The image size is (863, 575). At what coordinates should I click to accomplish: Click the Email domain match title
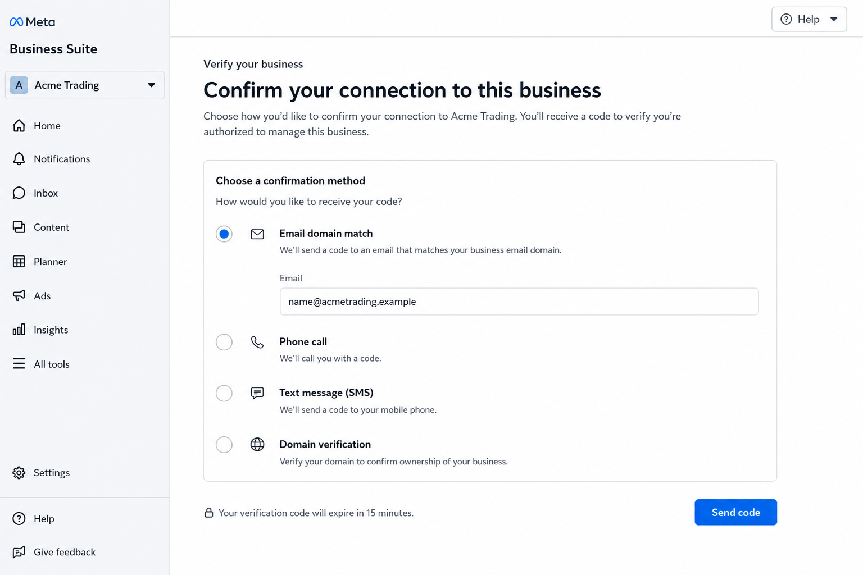click(326, 234)
